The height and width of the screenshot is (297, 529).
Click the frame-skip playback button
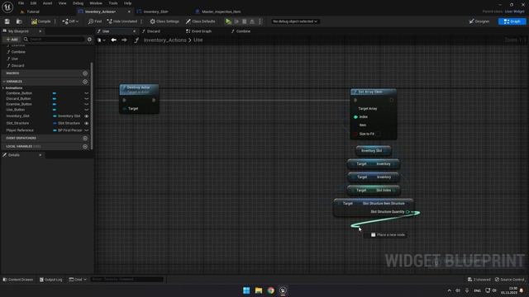[237, 21]
